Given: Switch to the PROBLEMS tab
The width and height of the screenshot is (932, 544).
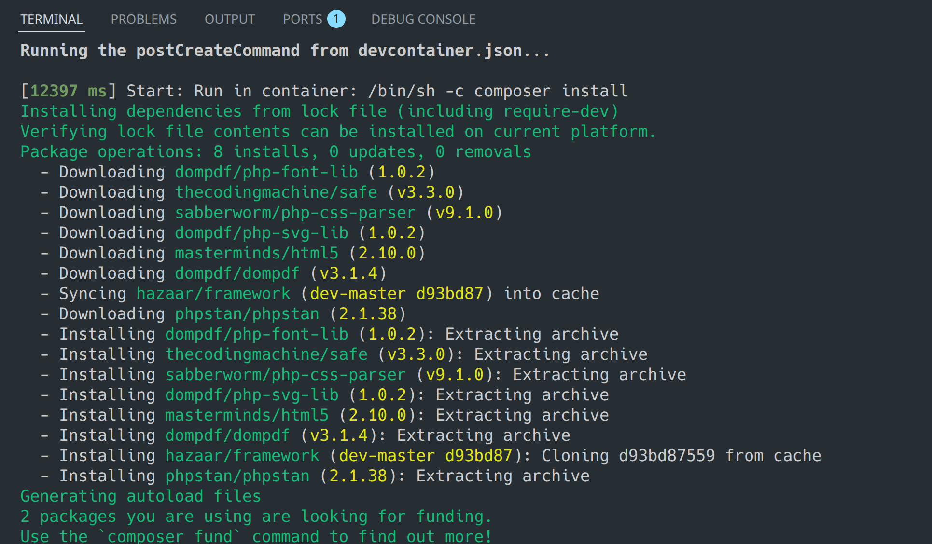Looking at the screenshot, I should (143, 19).
